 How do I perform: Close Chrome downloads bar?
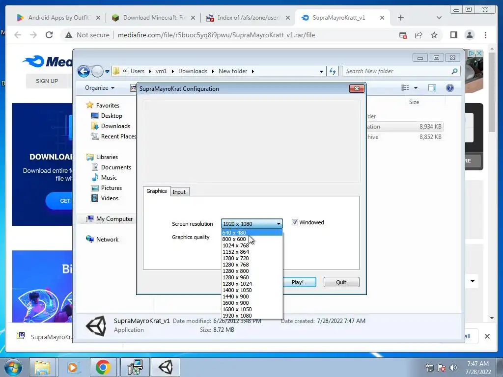[x=487, y=336]
